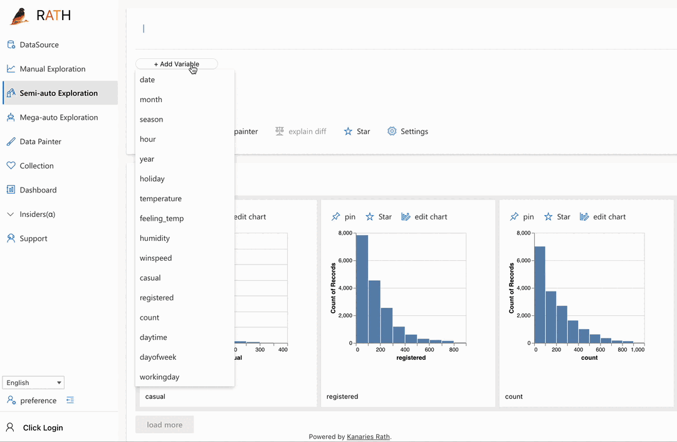Choose humidity in the variable menu
The height and width of the screenshot is (442, 677).
(155, 238)
